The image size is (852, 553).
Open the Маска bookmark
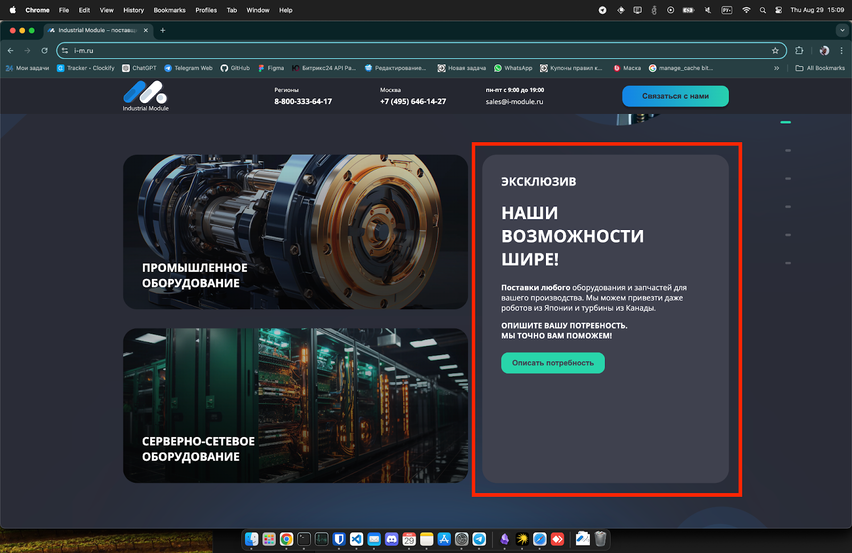(x=627, y=68)
